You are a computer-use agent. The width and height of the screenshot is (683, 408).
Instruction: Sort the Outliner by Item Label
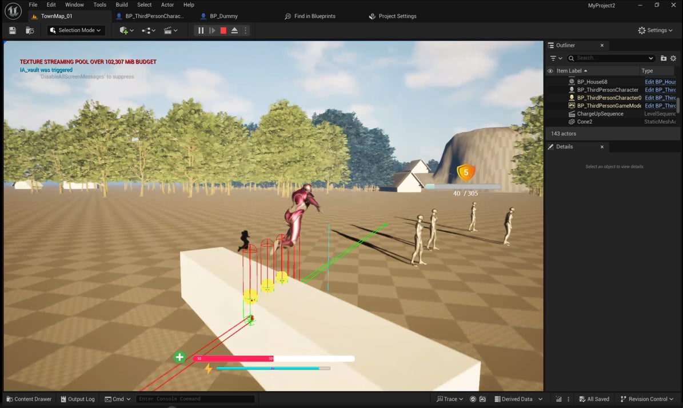572,71
